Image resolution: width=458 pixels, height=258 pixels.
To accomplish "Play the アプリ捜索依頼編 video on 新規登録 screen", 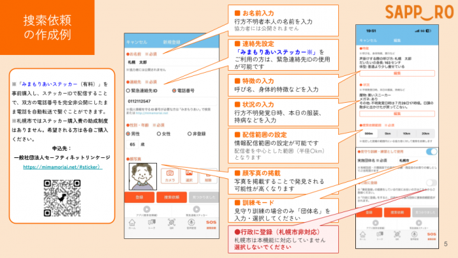I will point(147,209).
